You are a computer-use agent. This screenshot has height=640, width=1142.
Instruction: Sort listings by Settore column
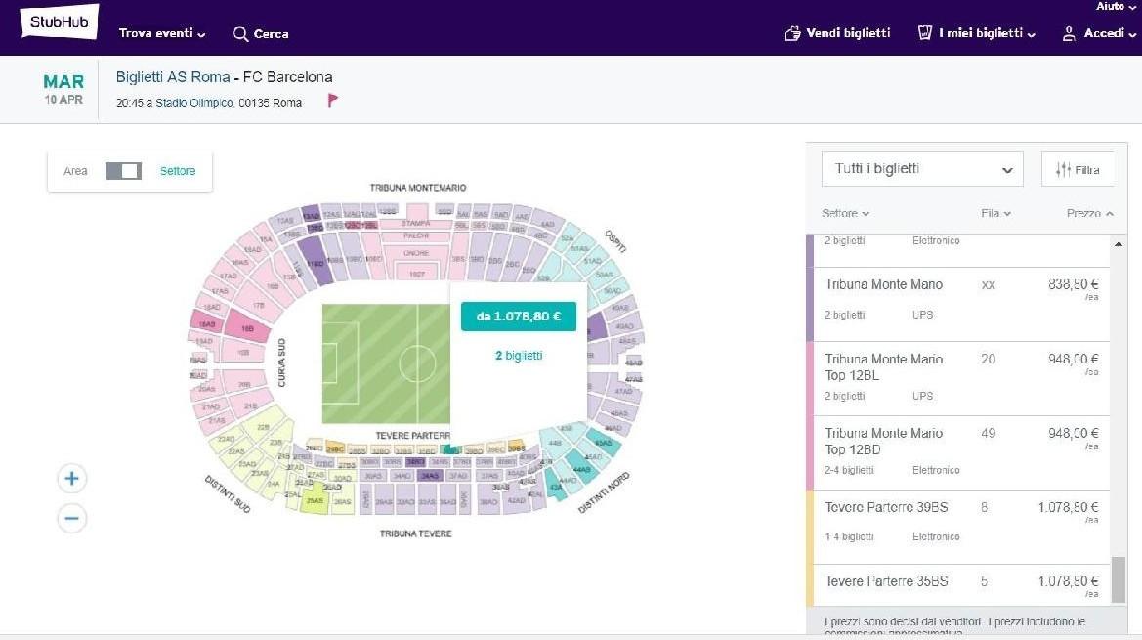pyautogui.click(x=845, y=214)
